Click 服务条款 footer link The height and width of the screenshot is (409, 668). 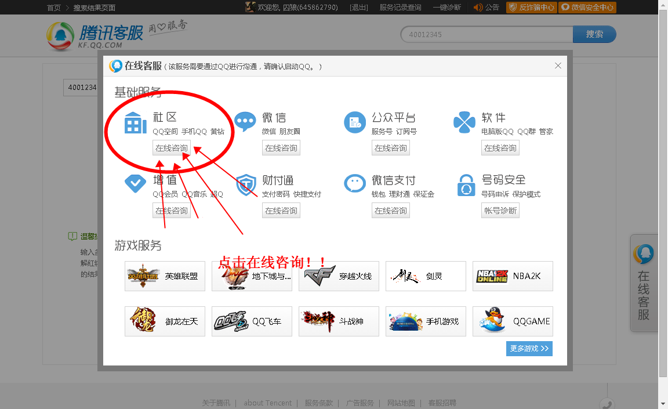(x=319, y=403)
